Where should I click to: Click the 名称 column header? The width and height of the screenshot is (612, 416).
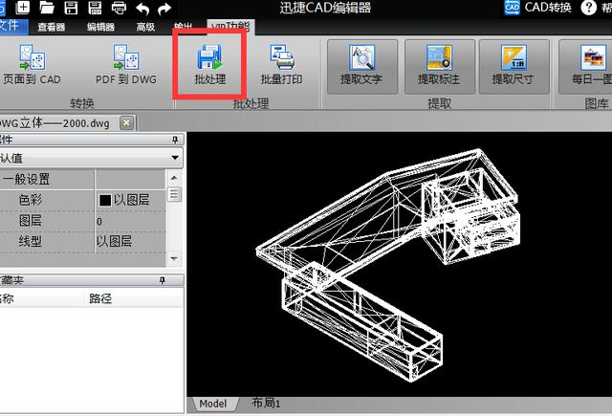tap(7, 298)
